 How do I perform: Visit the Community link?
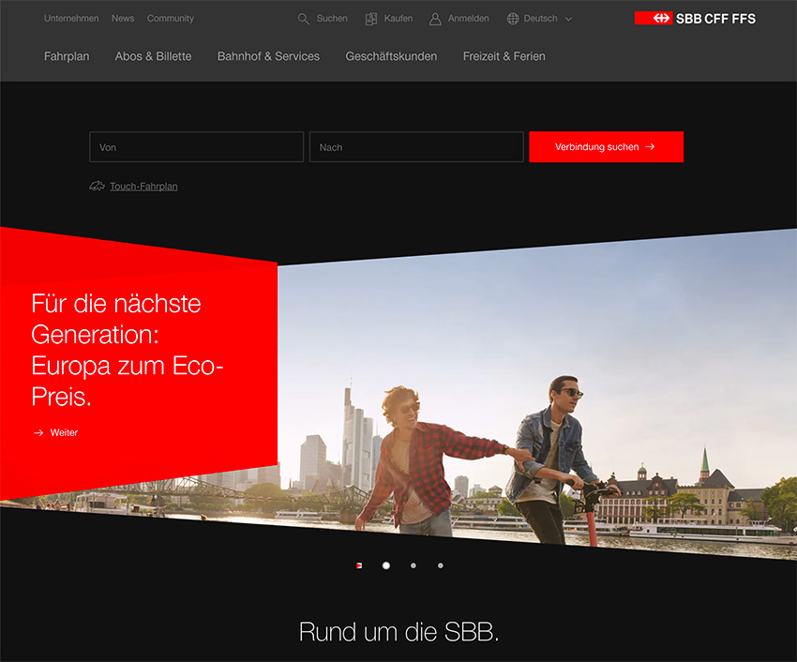(x=171, y=19)
